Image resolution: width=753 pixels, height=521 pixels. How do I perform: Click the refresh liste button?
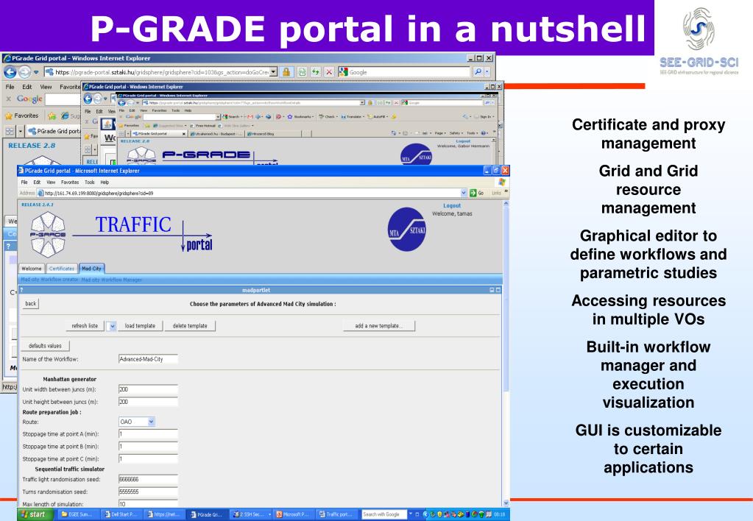(x=85, y=326)
